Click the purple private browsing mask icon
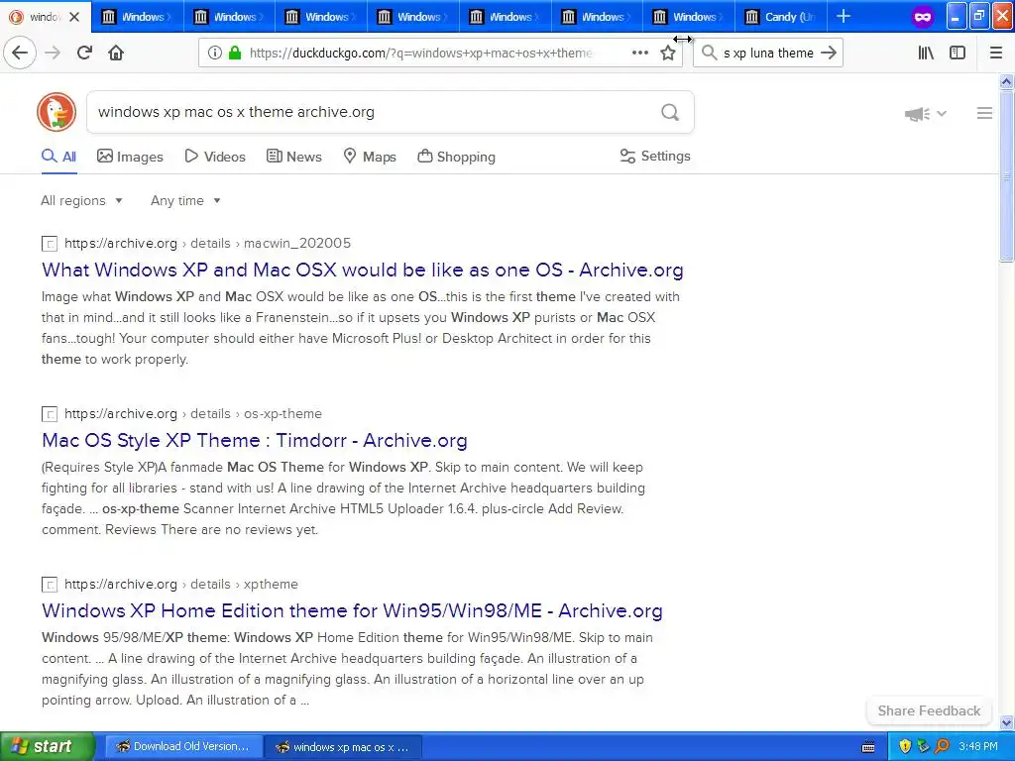Image resolution: width=1015 pixels, height=761 pixels. tap(923, 17)
